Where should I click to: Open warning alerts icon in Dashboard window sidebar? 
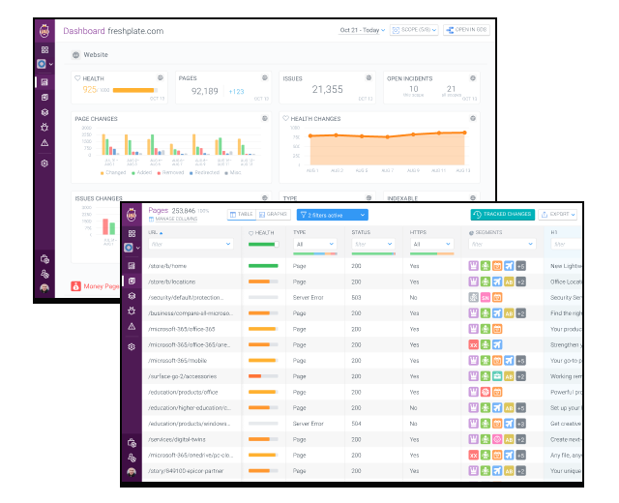click(x=44, y=142)
